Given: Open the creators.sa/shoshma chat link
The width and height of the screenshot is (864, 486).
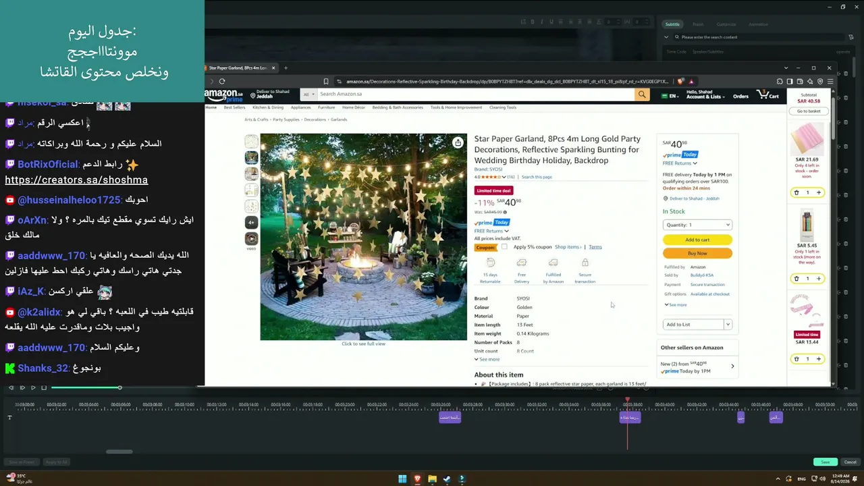Looking at the screenshot, I should pos(76,180).
